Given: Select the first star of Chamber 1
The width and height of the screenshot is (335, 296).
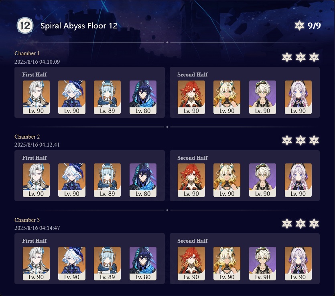Looking at the screenshot, I should pyautogui.click(x=287, y=57).
